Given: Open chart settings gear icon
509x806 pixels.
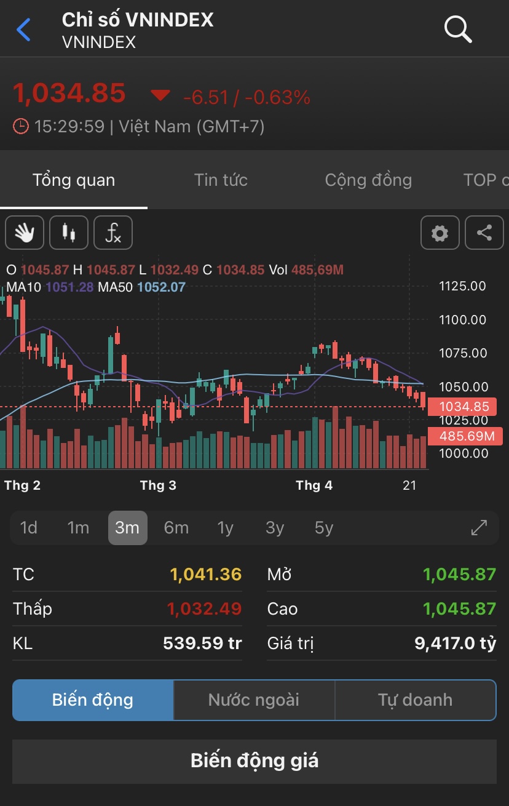Looking at the screenshot, I should click(x=440, y=233).
